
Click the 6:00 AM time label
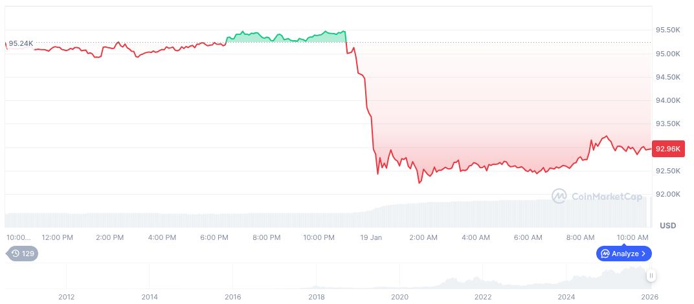coord(528,237)
